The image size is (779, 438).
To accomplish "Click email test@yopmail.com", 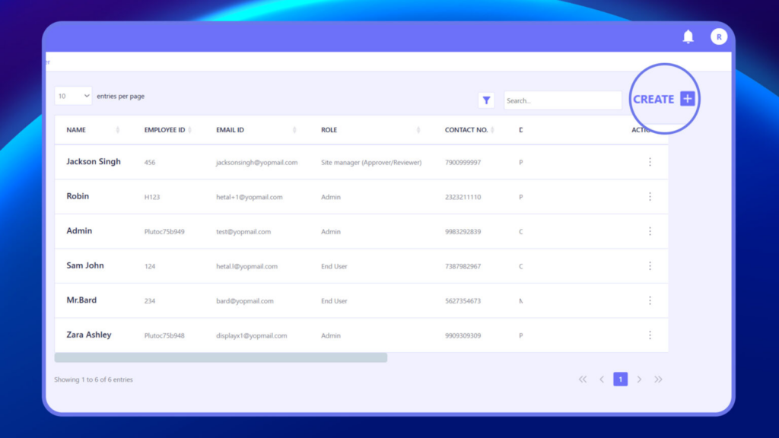I will [x=243, y=232].
